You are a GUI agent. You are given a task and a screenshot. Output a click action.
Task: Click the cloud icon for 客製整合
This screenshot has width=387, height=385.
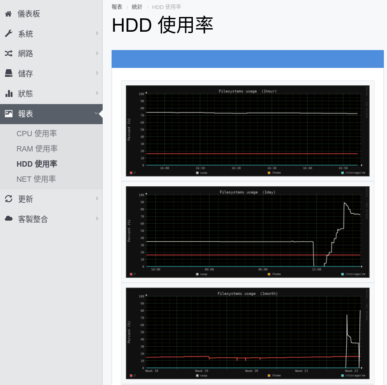click(x=8, y=218)
